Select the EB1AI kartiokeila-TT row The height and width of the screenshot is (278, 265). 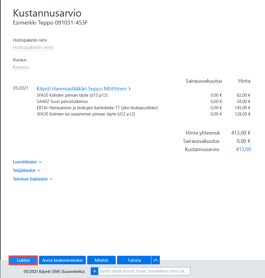144,107
